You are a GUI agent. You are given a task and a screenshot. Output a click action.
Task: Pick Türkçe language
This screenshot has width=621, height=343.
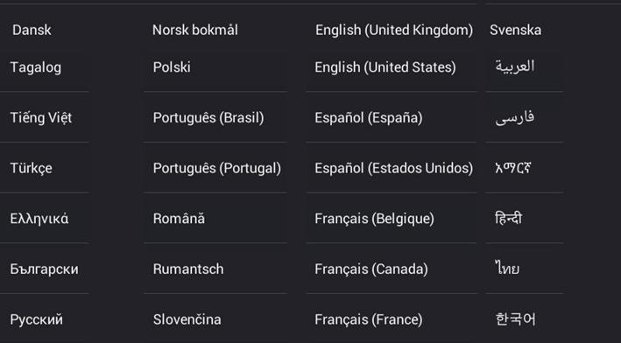coord(31,168)
